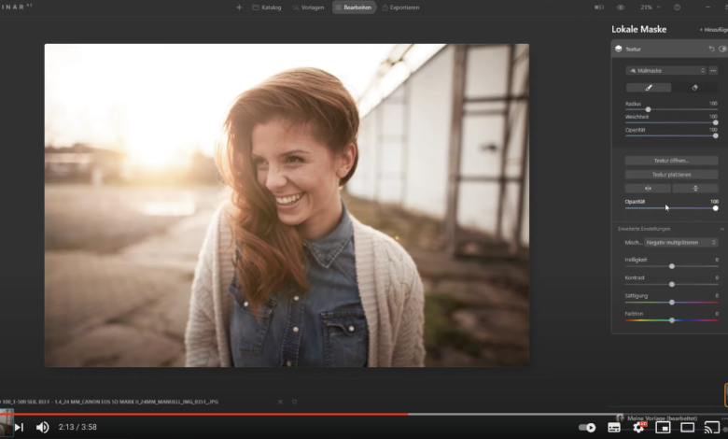Flip texture vertically
728x439 pixels.
click(694, 188)
